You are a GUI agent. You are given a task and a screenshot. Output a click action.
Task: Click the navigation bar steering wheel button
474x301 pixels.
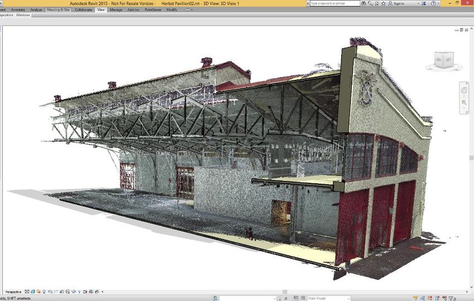463,90
